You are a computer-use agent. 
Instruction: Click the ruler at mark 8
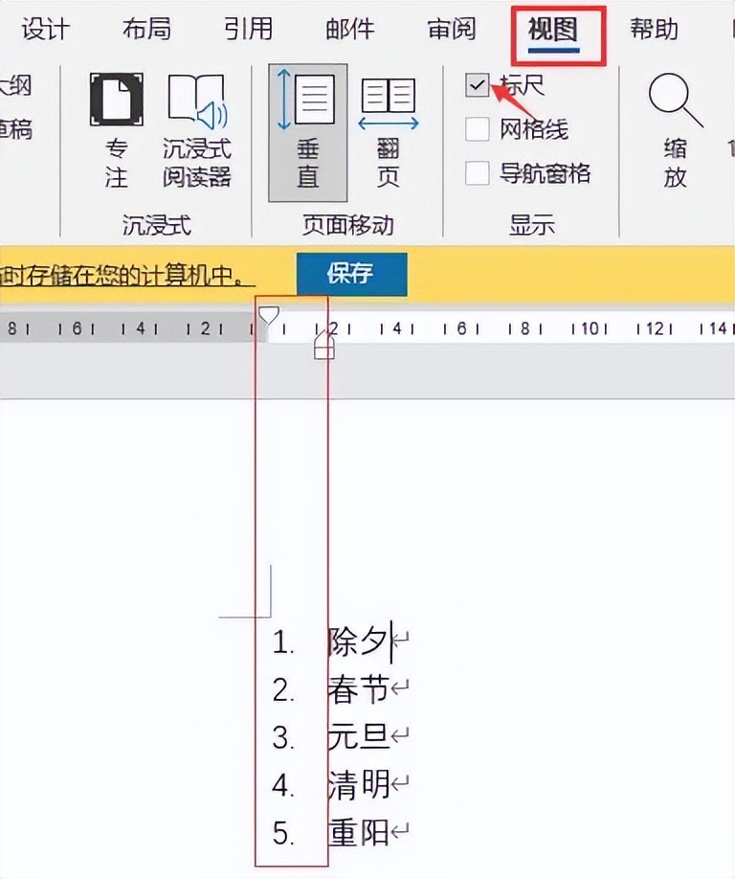coord(524,327)
